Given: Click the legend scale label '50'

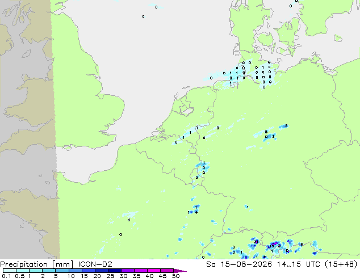Looking at the screenshot, I should point(175,276).
